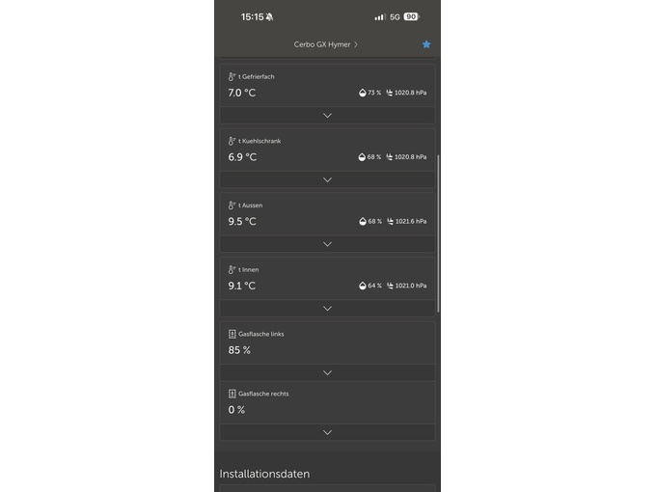Click thermometer icon beside t Gefrierfach
The image size is (656, 492).
click(x=232, y=76)
